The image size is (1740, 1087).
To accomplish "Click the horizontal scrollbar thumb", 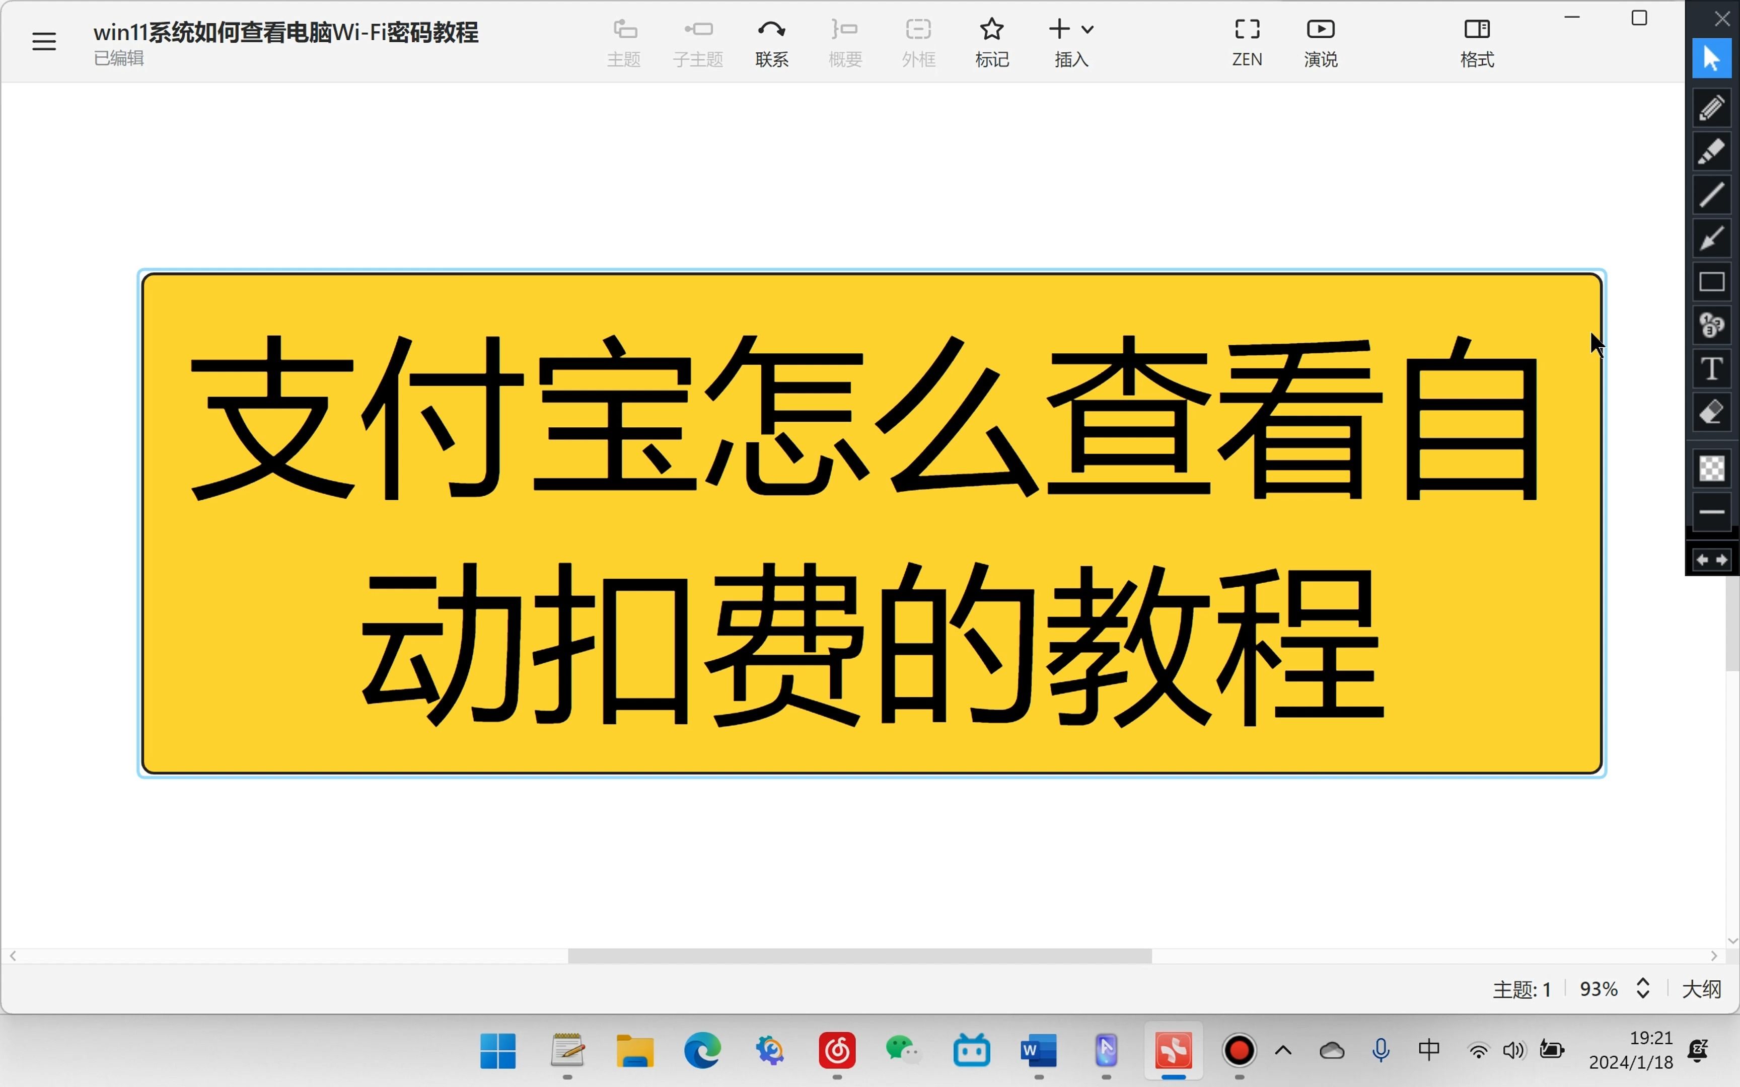I will click(x=859, y=956).
